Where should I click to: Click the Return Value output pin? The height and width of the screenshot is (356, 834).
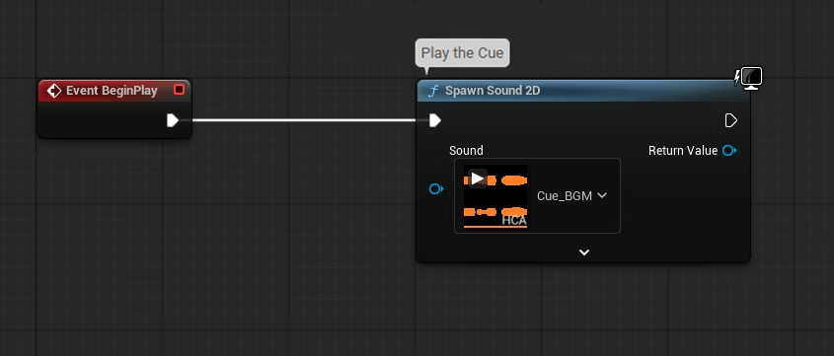pos(729,151)
